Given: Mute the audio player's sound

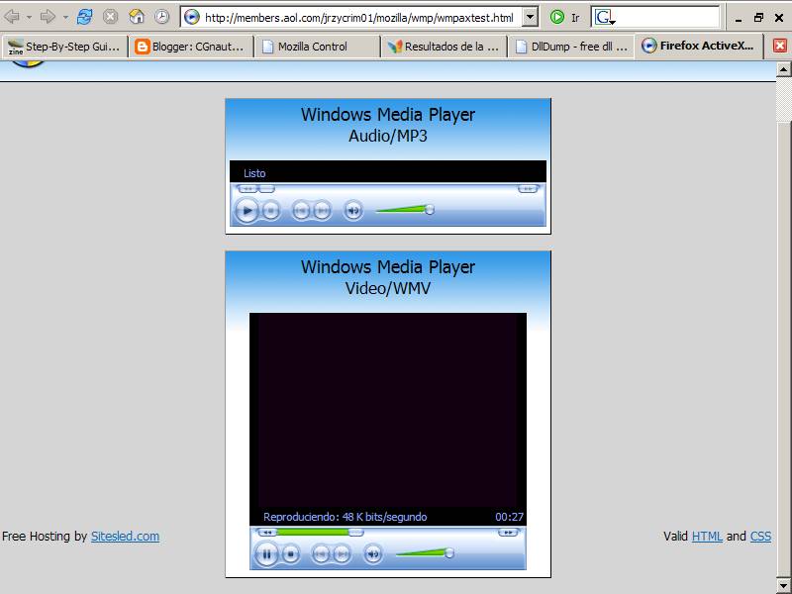Looking at the screenshot, I should click(353, 210).
